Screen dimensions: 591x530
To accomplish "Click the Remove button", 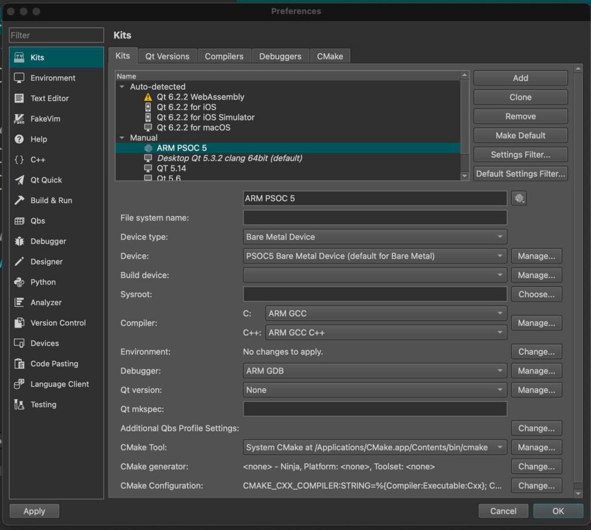I will click(x=520, y=116).
